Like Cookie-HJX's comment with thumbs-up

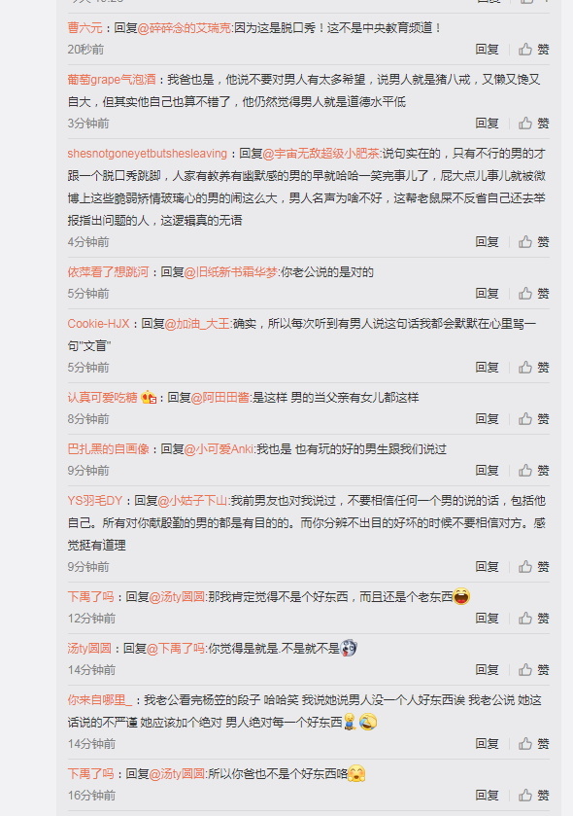tap(533, 368)
